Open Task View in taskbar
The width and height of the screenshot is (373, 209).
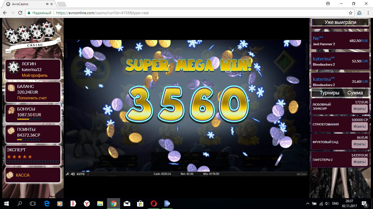pyautogui.click(x=33, y=203)
